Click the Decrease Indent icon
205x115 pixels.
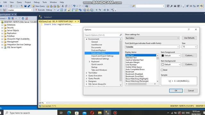(x=104, y=10)
